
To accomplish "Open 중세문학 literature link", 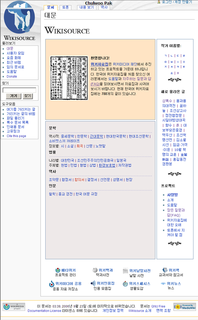I will point(68,136).
